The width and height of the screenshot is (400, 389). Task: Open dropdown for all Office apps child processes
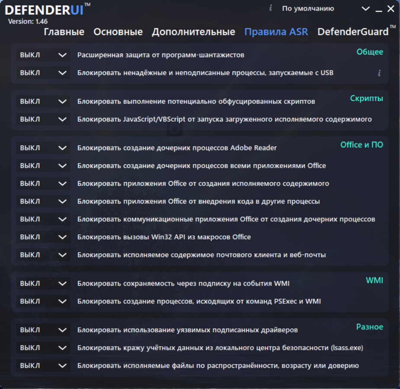pos(43,166)
